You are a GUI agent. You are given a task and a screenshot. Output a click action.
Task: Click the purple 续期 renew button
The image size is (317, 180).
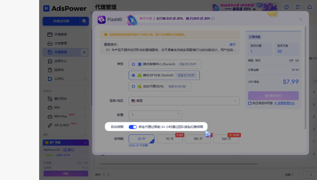(x=66, y=173)
